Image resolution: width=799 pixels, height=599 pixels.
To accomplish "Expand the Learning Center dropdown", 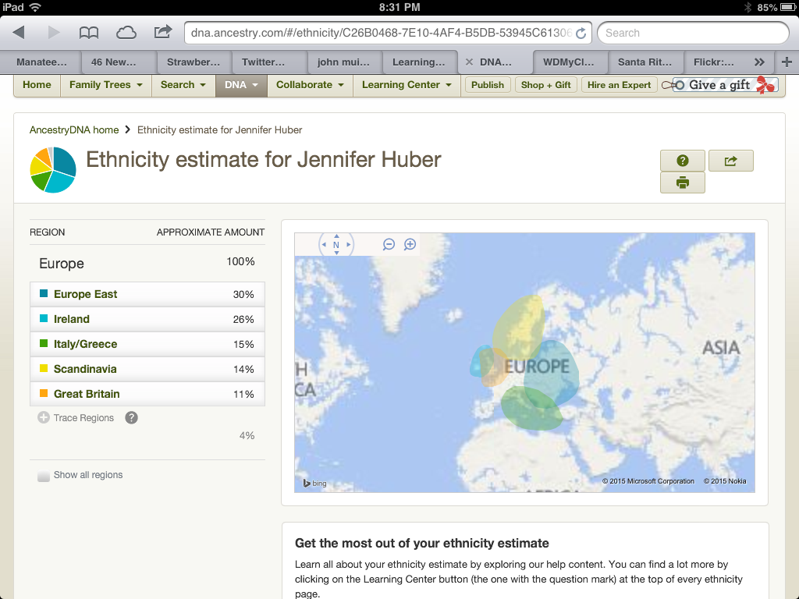I will tap(406, 85).
